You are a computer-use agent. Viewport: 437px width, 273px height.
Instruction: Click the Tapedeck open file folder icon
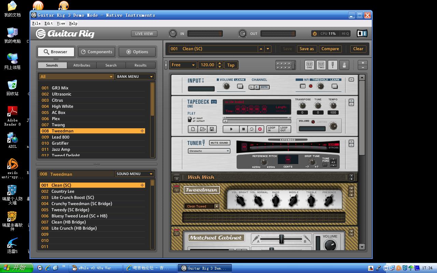click(x=202, y=129)
